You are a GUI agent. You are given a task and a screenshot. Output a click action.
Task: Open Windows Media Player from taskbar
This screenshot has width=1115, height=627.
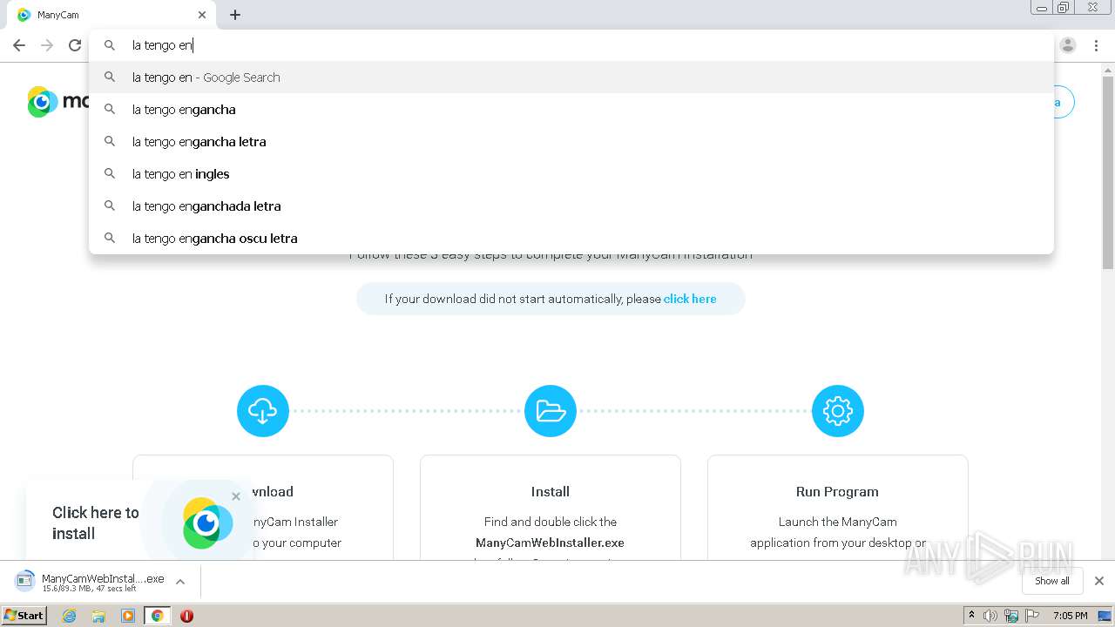pos(128,616)
